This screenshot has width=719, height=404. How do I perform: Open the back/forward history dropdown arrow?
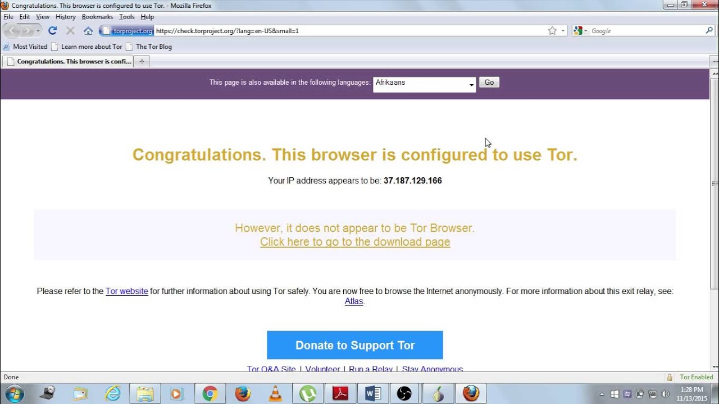tap(38, 31)
